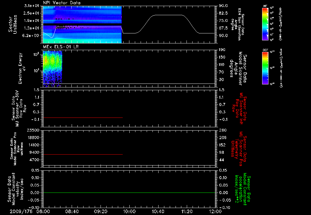This screenshot has height=215, width=311.
Task: Click the red scanner position line
Action: click(x=83, y=154)
